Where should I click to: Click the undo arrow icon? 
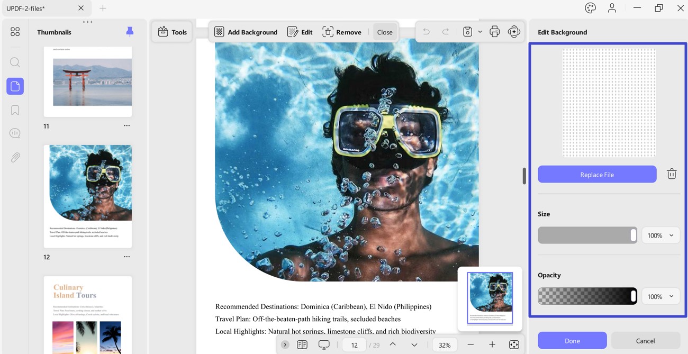pos(426,32)
